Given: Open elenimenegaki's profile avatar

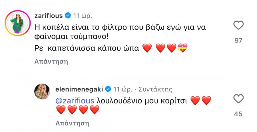Looking at the screenshot, I should 43,92.
